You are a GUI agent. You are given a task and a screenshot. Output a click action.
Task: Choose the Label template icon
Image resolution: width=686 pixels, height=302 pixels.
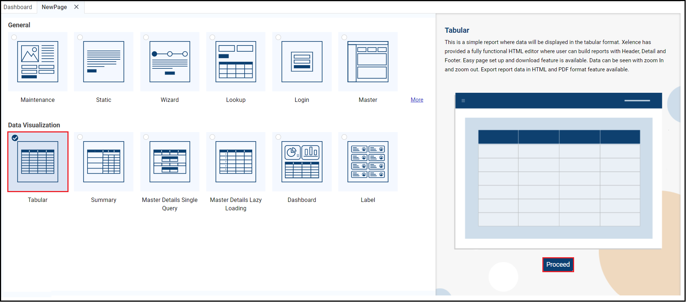pos(368,162)
